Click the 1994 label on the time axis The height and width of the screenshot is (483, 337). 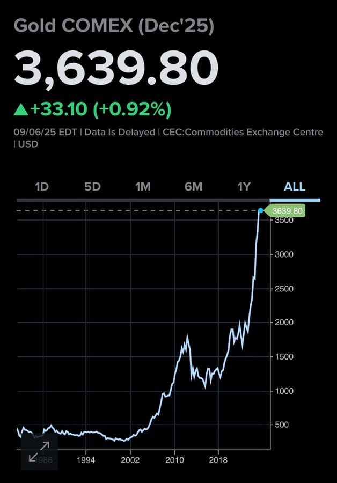tap(86, 460)
